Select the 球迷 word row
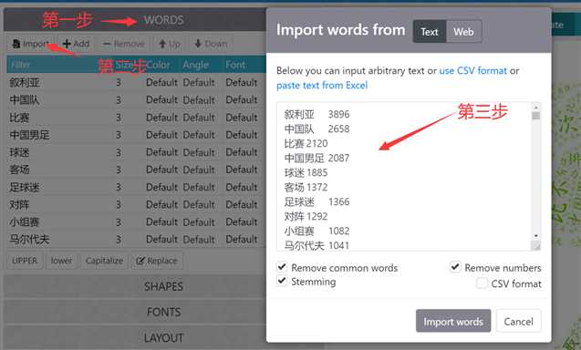The height and width of the screenshot is (350, 581). click(x=137, y=152)
